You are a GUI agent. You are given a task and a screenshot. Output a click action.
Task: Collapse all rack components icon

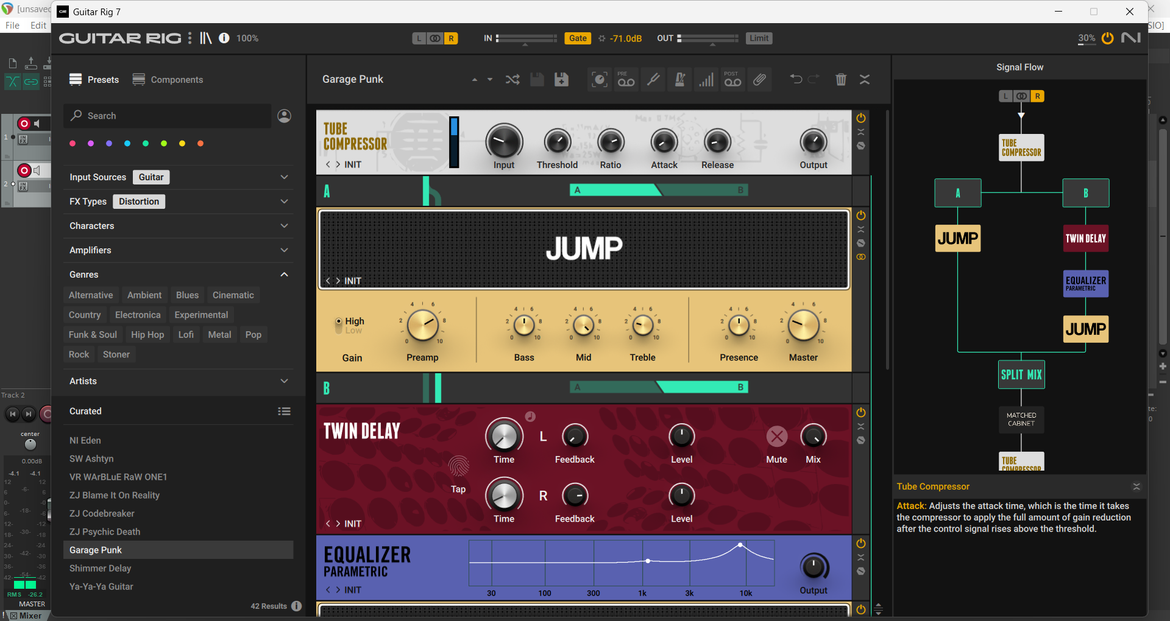[x=865, y=80]
